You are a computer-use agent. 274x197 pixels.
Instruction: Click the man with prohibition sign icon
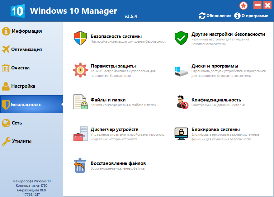182,102
